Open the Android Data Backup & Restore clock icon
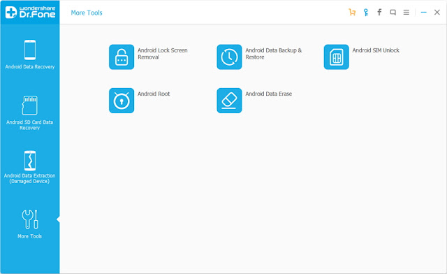 pos(229,57)
